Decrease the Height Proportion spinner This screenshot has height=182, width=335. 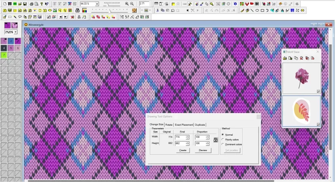[x=207, y=145]
